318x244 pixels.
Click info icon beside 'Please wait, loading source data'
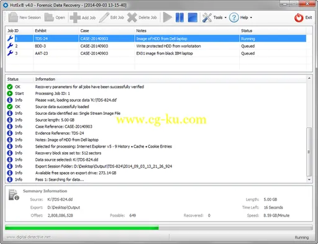(10, 100)
